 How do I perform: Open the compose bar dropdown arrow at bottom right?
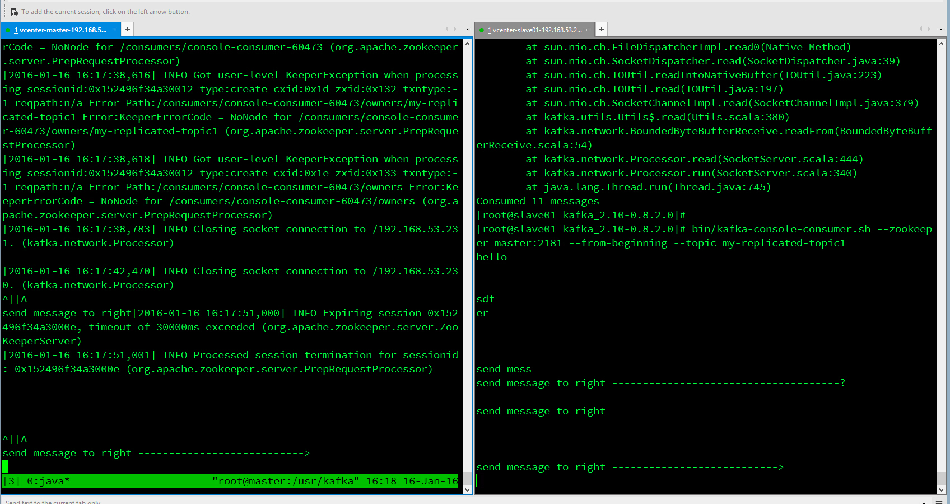[924, 502]
